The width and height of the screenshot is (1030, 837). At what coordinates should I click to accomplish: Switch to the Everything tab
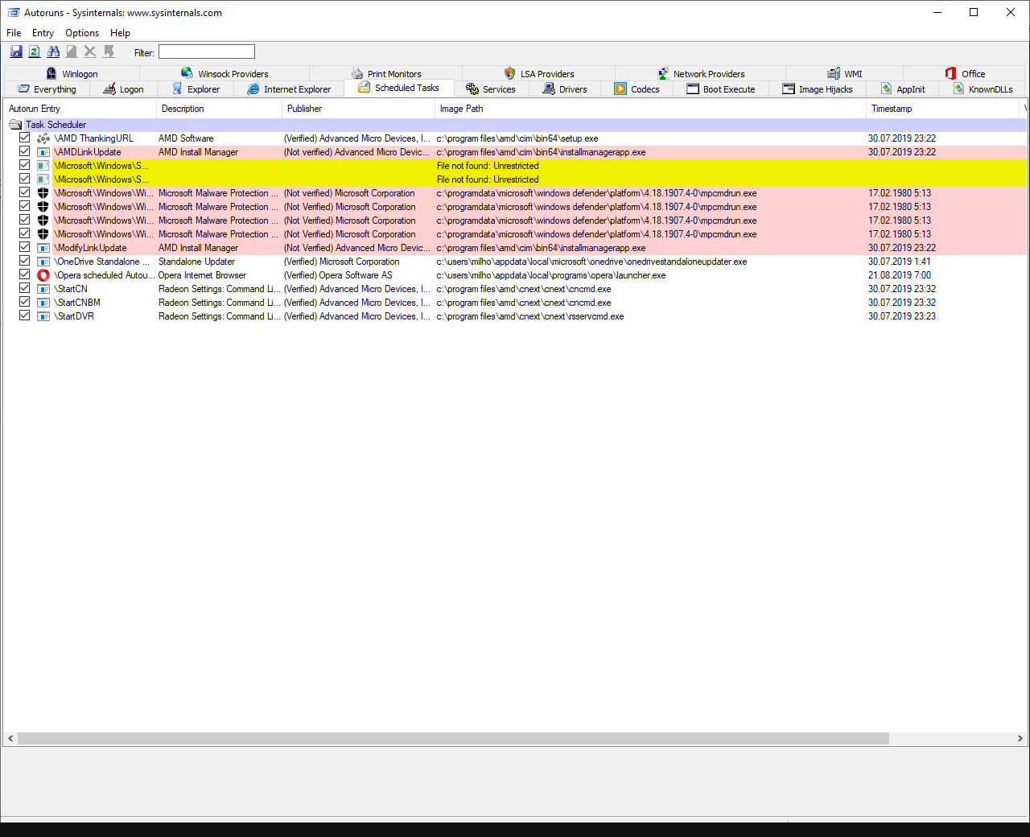(47, 89)
